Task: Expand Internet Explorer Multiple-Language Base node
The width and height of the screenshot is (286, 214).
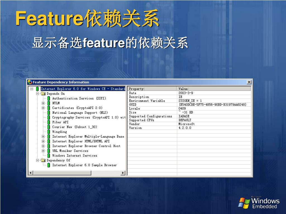Action: pyautogui.click(x=43, y=137)
